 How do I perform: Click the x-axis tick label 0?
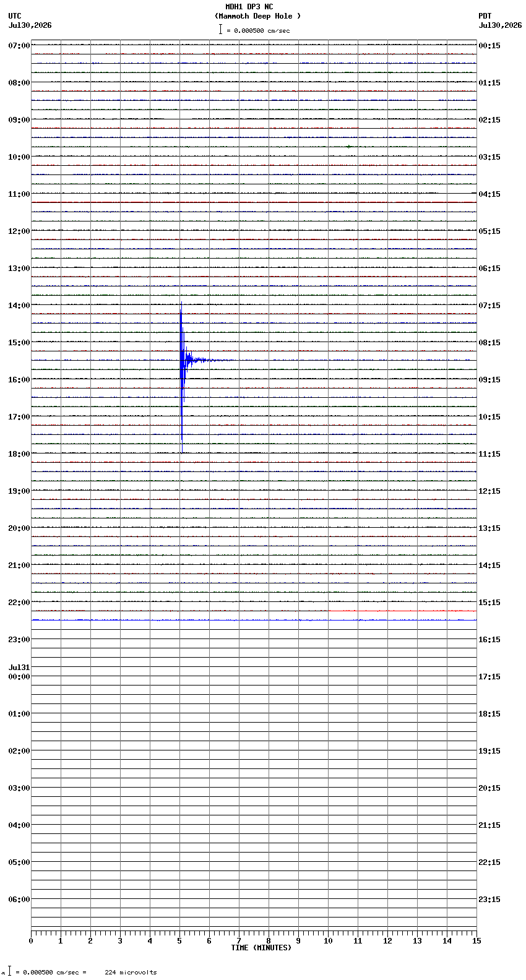click(31, 941)
